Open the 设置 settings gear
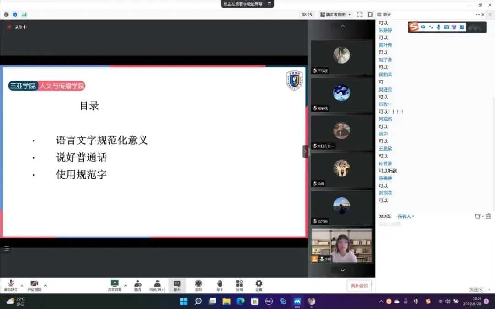The height and width of the screenshot is (309, 495). click(x=259, y=284)
